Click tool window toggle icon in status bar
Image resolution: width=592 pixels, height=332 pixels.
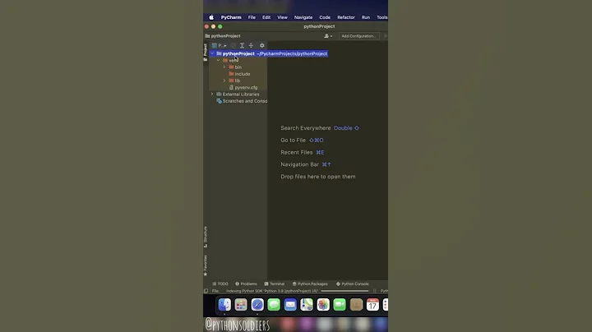coord(206,291)
